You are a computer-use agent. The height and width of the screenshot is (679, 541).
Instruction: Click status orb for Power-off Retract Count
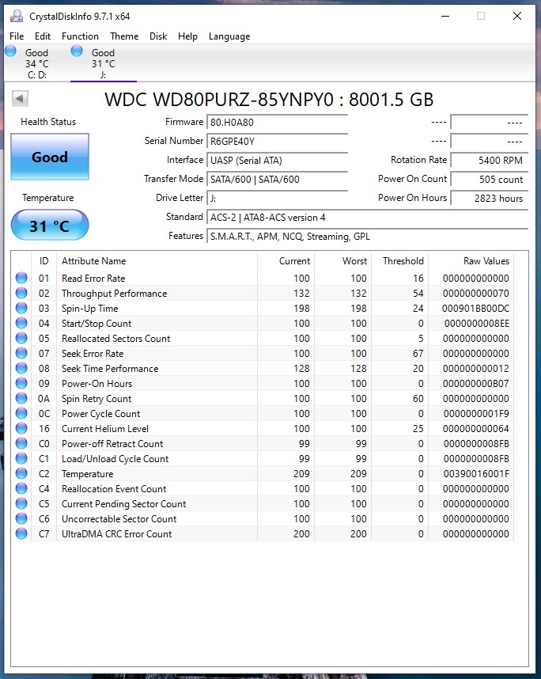[21, 443]
